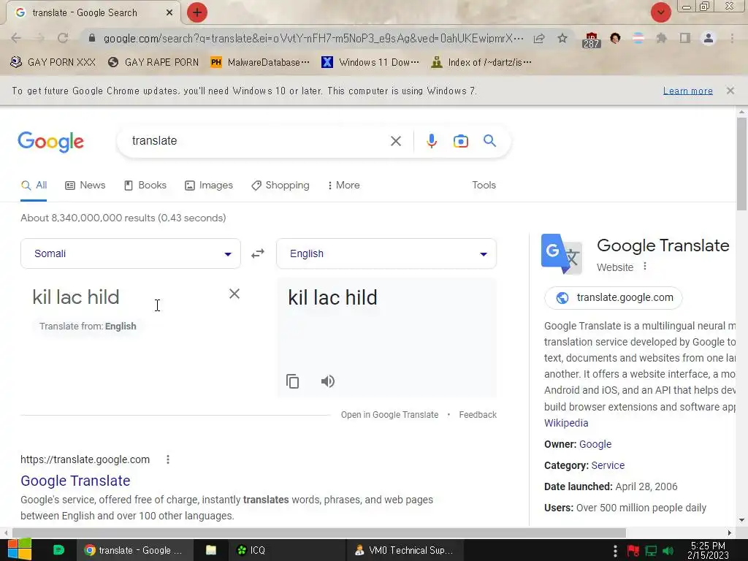Go back with the browser back arrow
748x561 pixels.
click(x=16, y=38)
